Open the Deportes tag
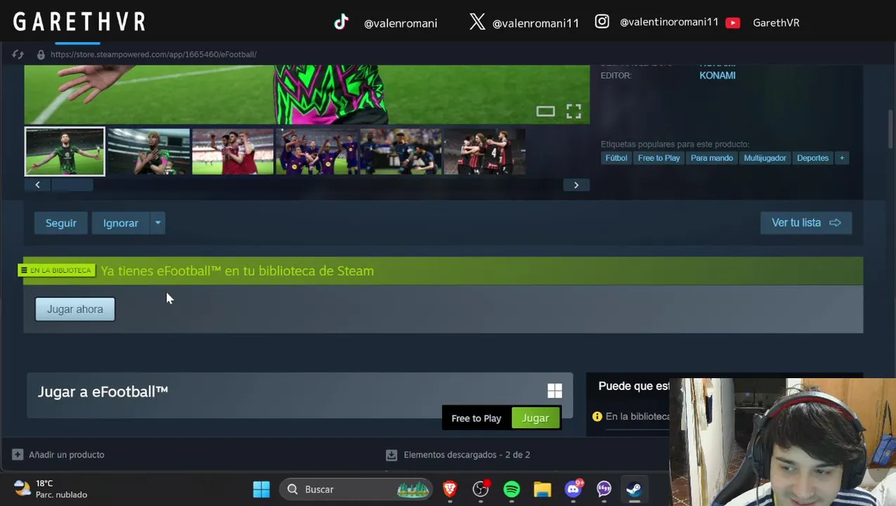The height and width of the screenshot is (506, 896). click(812, 158)
